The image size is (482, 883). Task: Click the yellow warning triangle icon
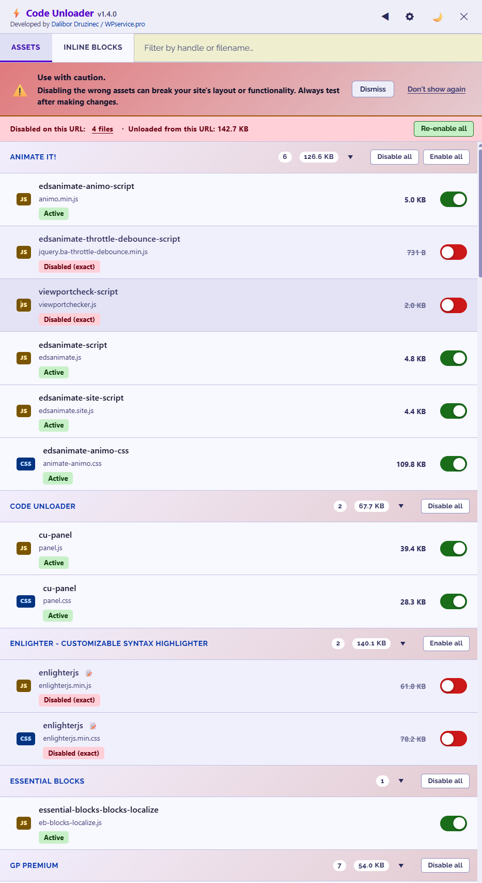20,91
